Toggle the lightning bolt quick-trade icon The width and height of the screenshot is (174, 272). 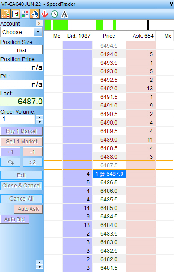point(5,14)
